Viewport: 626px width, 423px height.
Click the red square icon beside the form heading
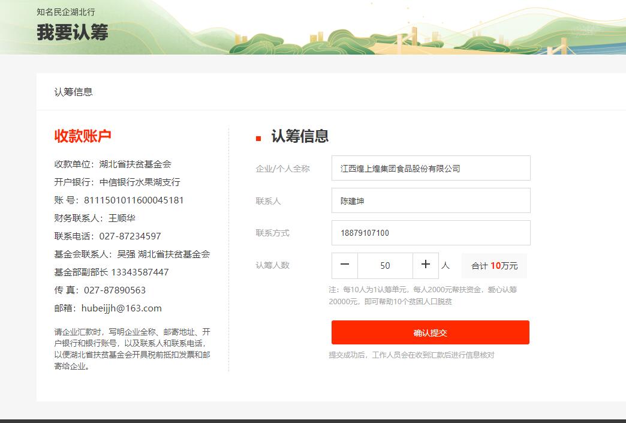[258, 139]
